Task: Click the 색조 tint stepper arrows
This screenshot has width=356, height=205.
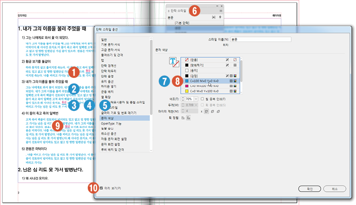Action: point(183,99)
